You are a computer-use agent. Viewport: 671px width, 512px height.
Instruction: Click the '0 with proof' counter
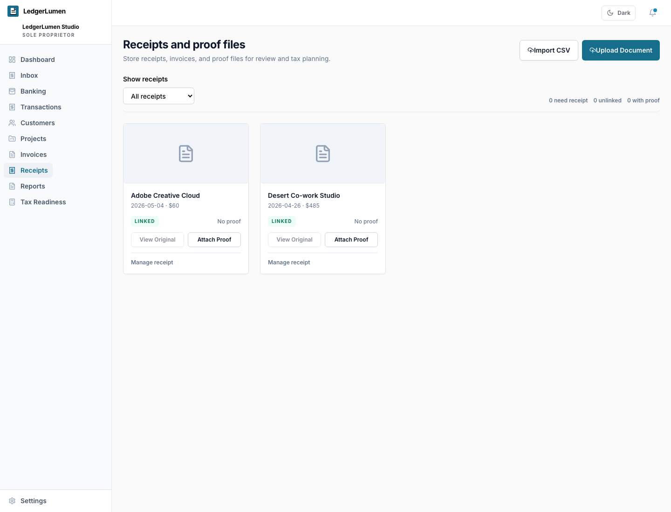[643, 101]
